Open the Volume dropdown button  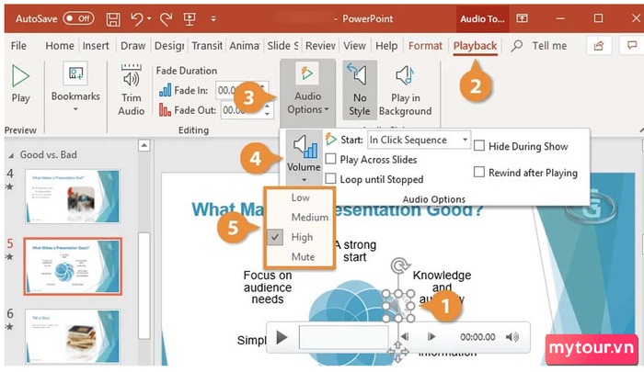(304, 157)
